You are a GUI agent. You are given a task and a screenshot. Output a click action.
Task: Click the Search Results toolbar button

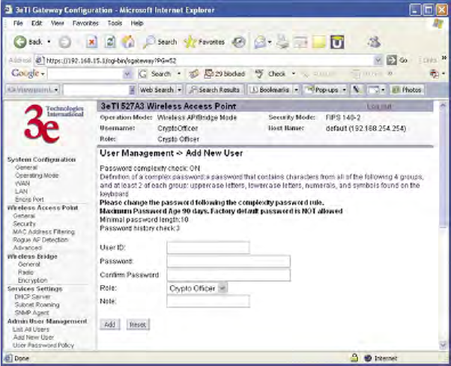coord(215,90)
